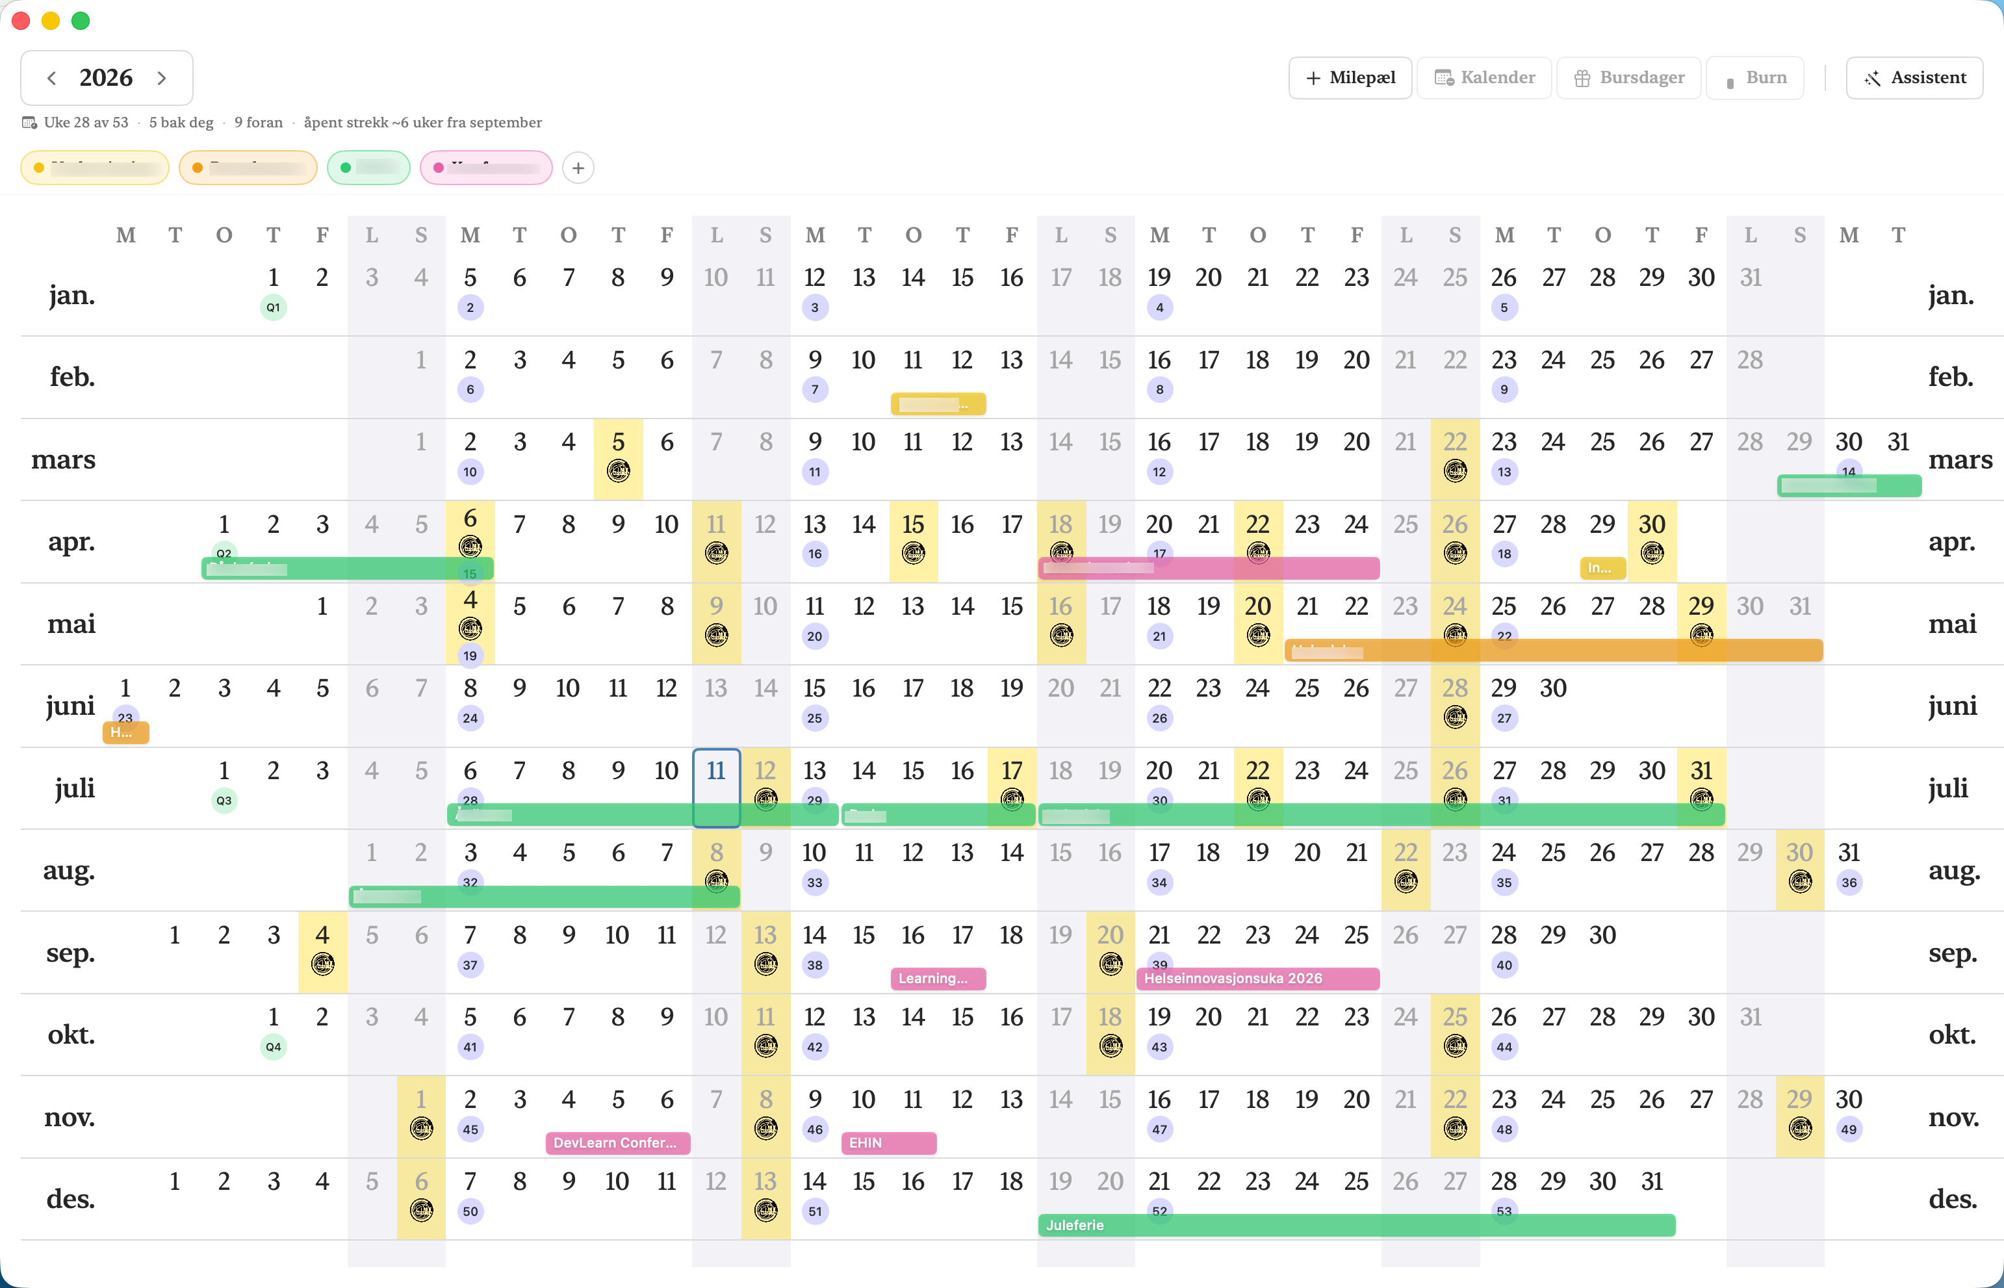The image size is (2004, 1288).
Task: Click the badge icon on 28 juni
Action: 1456,717
